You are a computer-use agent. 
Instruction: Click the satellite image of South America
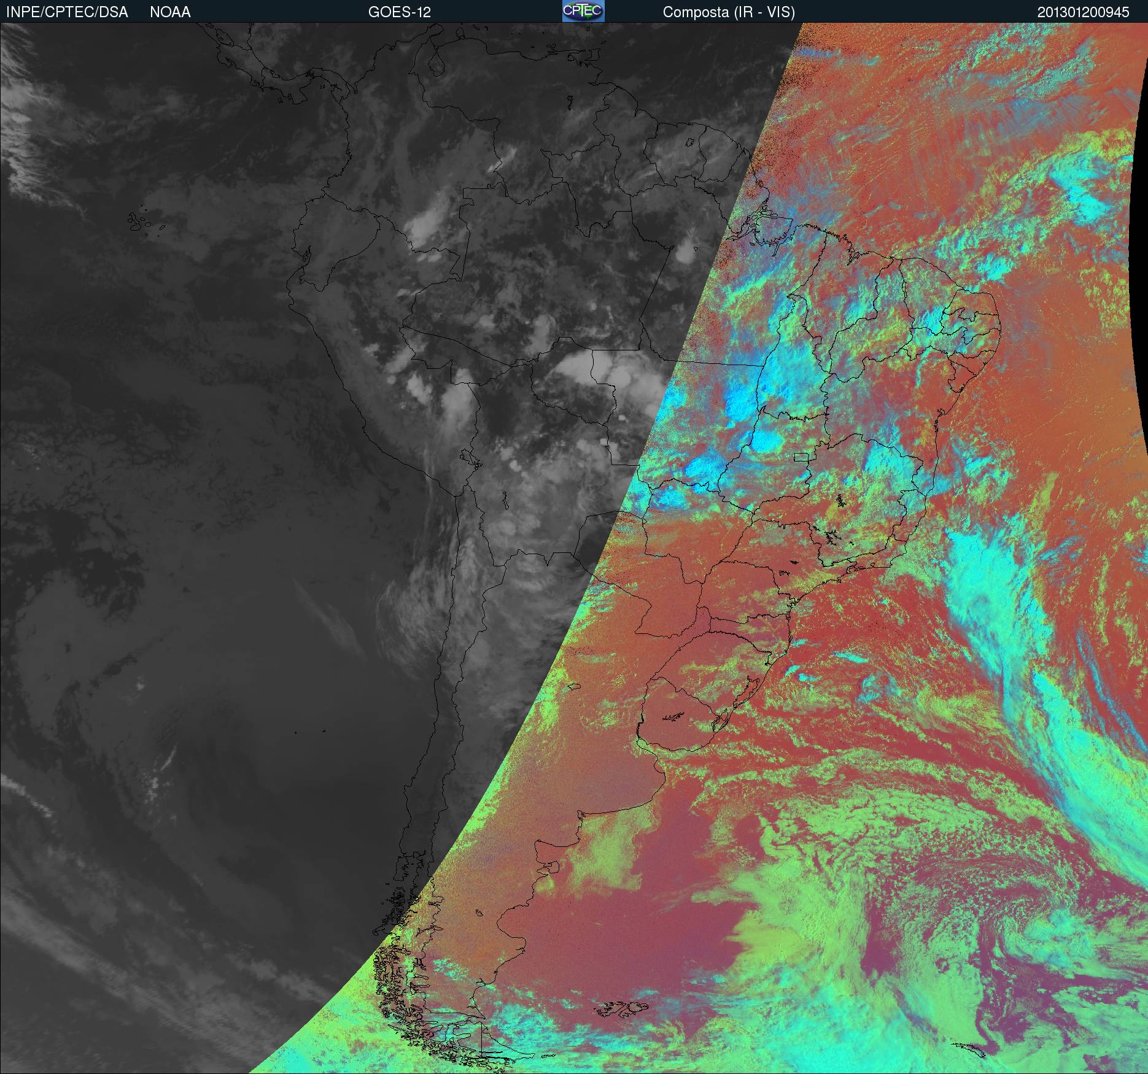574,548
